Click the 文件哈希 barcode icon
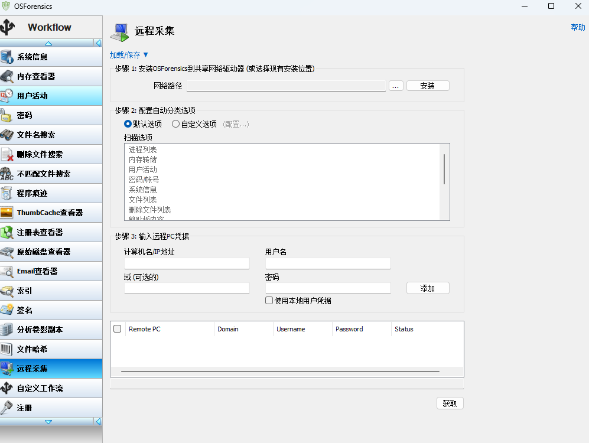The height and width of the screenshot is (443, 589). click(x=6, y=349)
